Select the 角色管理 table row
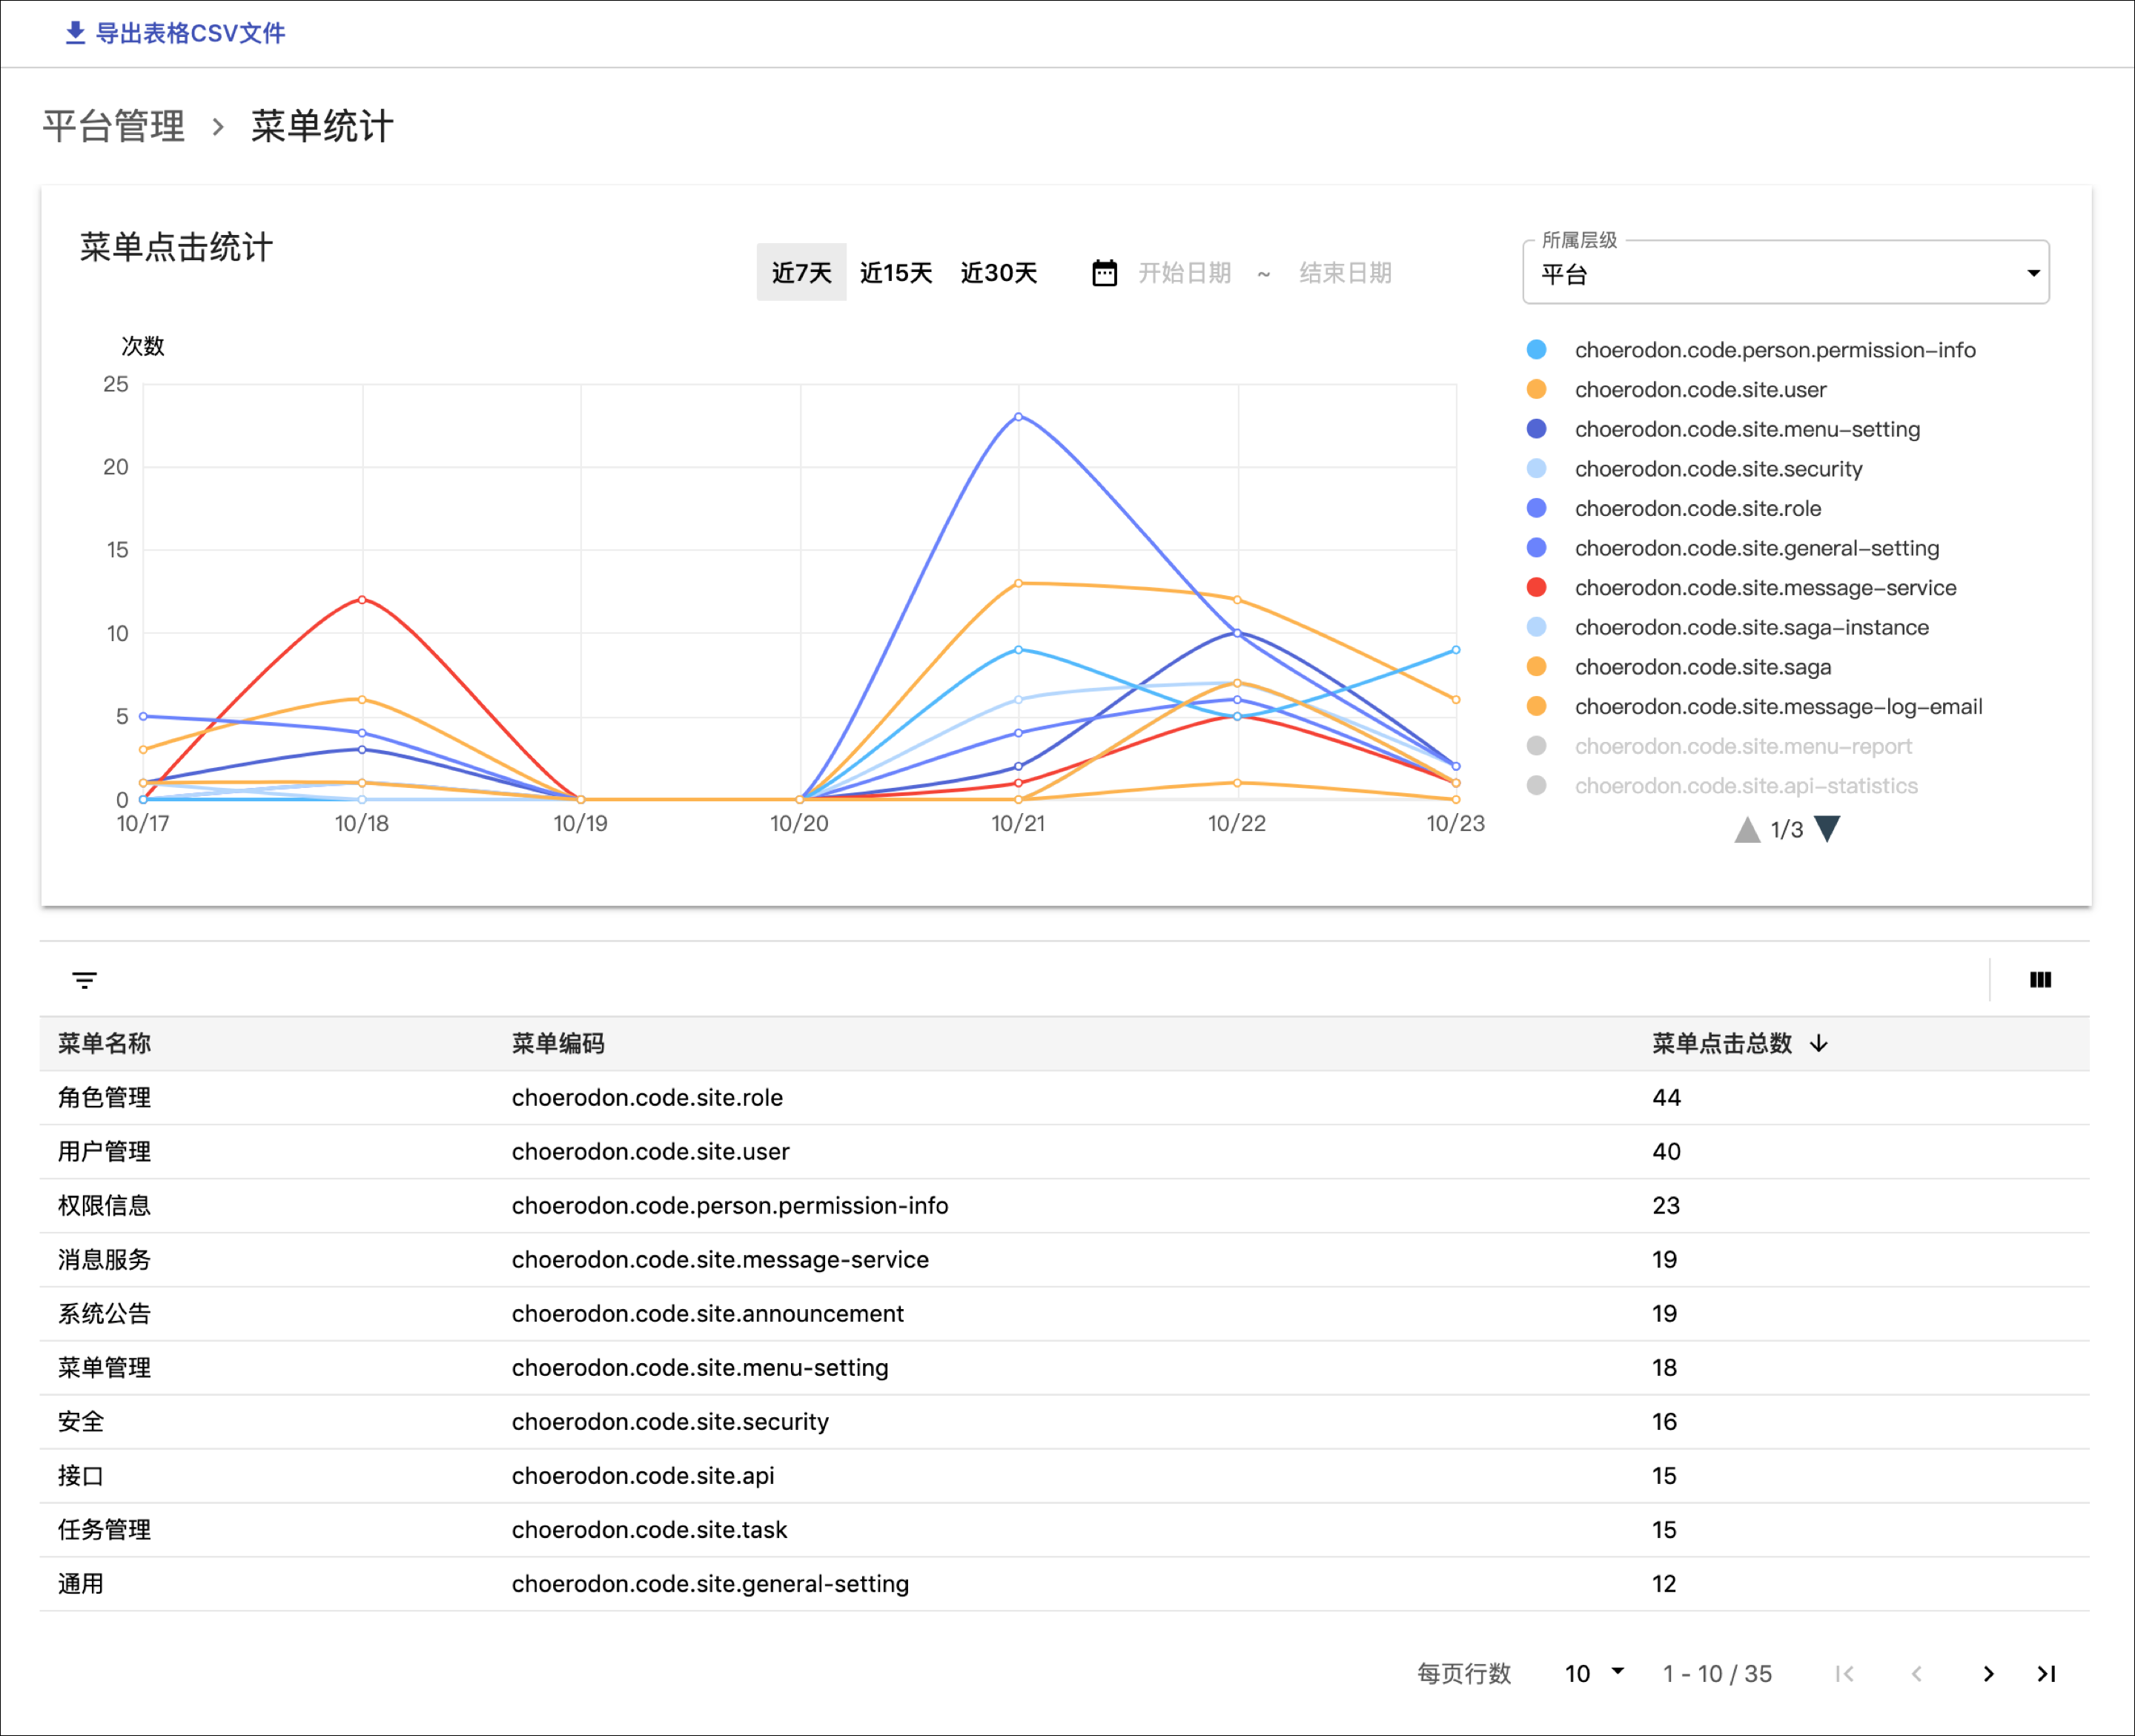The width and height of the screenshot is (2135, 1736). [x=1064, y=1098]
